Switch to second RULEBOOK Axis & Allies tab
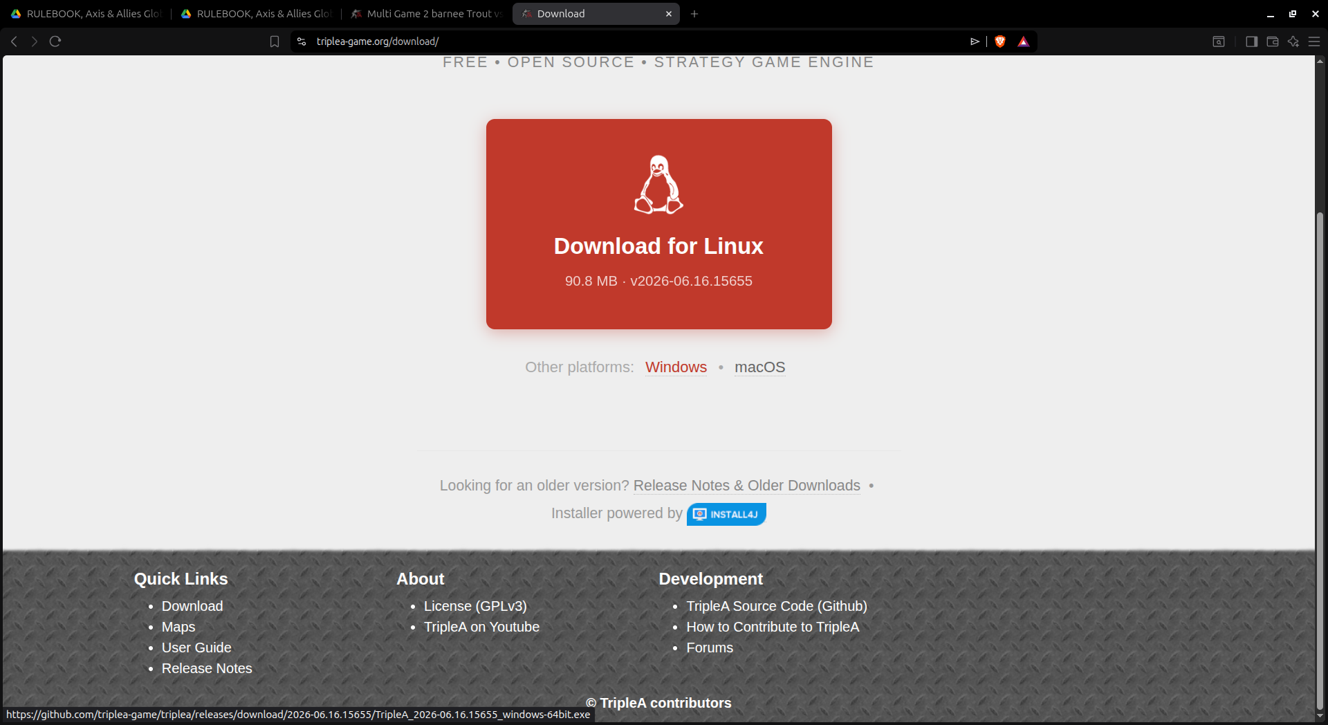Image resolution: width=1328 pixels, height=725 pixels. [257, 14]
